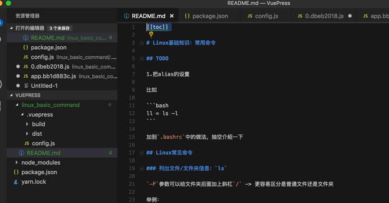Click the 'Linux基础知识: 常用命令' heading line
Image resolution: width=389 pixels, height=203 pixels.
181,43
